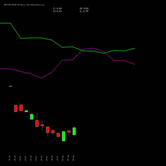
Task: Click the small green dash marker for 16 Jul
Action: pos(10,86)
